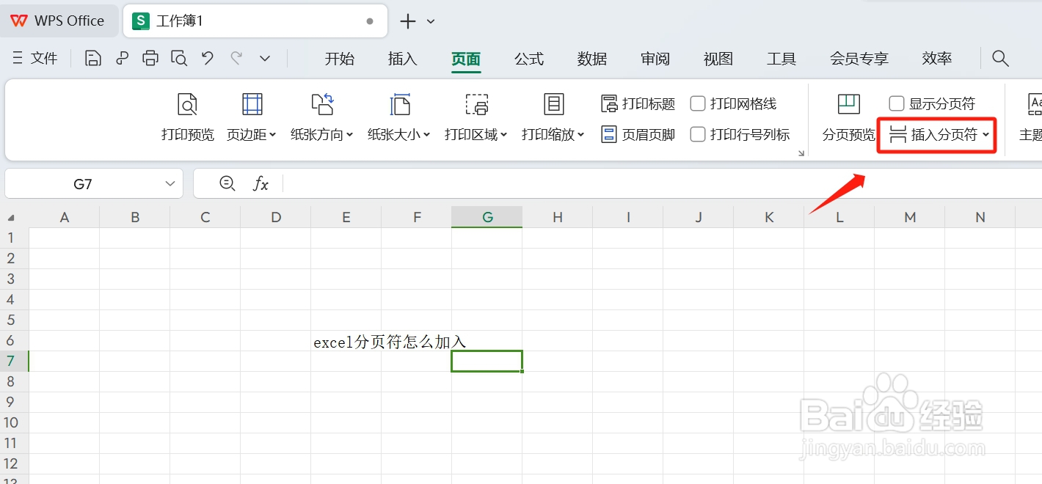Open the 纸张大小 paper size dropdown
The height and width of the screenshot is (484, 1042).
398,117
